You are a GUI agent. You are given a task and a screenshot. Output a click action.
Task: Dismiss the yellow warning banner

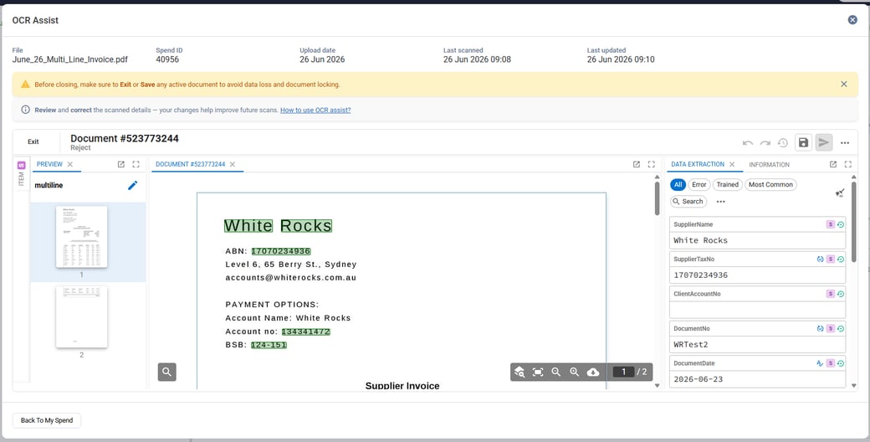coord(844,84)
